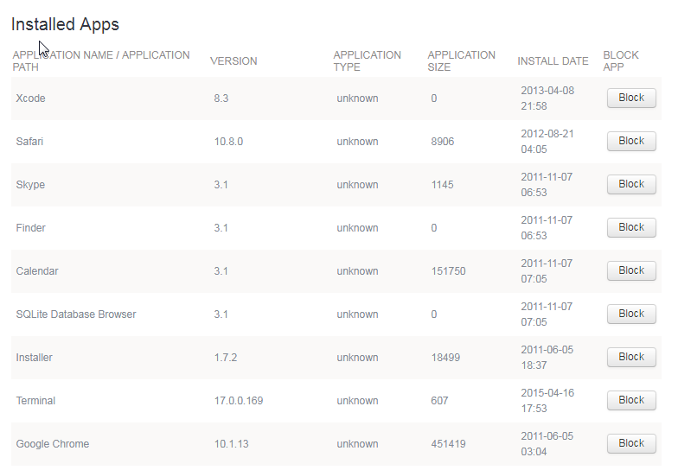Click Application Name / Application Path header
The width and height of the screenshot is (678, 470).
pos(100,60)
